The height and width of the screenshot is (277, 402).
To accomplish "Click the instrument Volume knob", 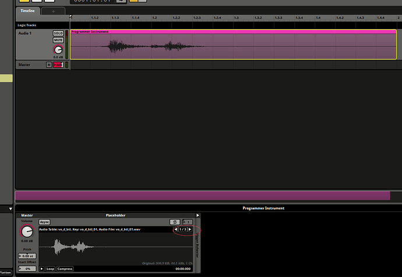I will [x=27, y=232].
